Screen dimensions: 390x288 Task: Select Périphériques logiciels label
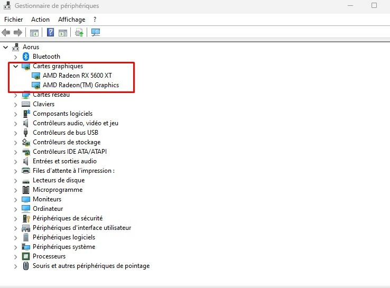pos(64,237)
